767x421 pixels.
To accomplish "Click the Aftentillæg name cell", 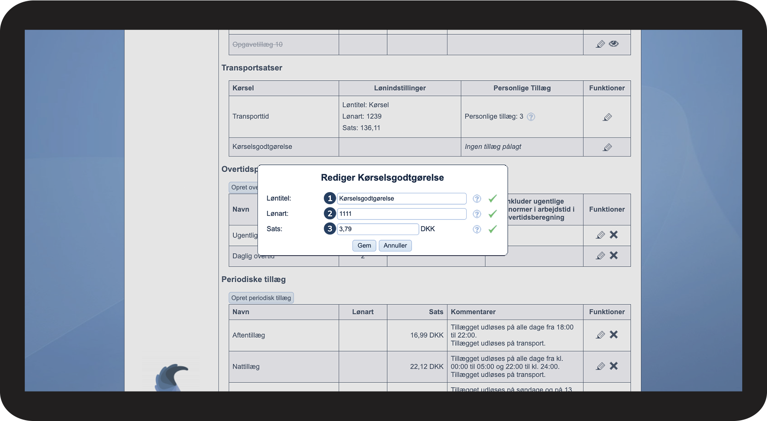I will (284, 335).
